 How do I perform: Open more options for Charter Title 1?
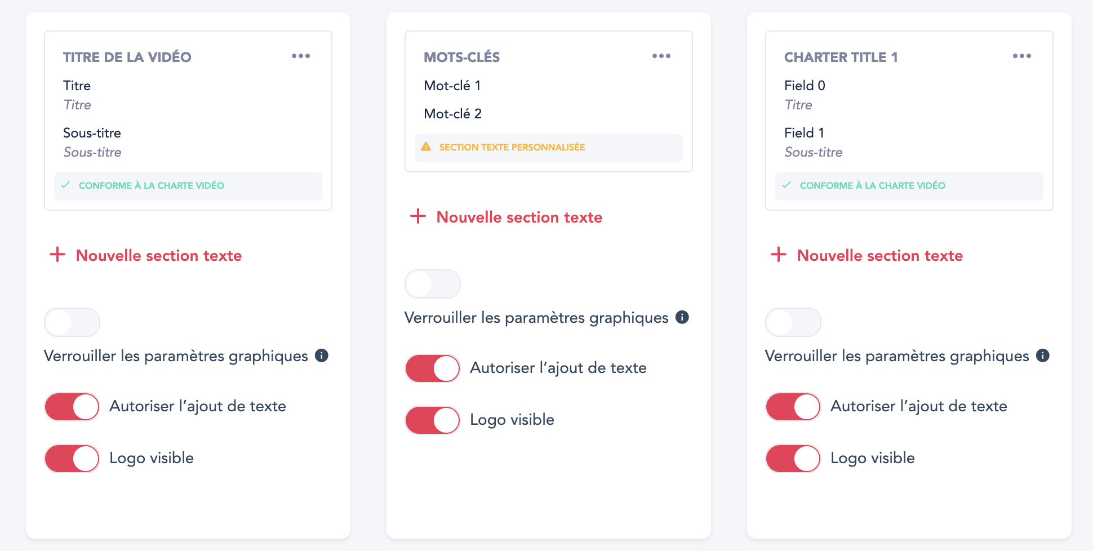pos(1021,56)
